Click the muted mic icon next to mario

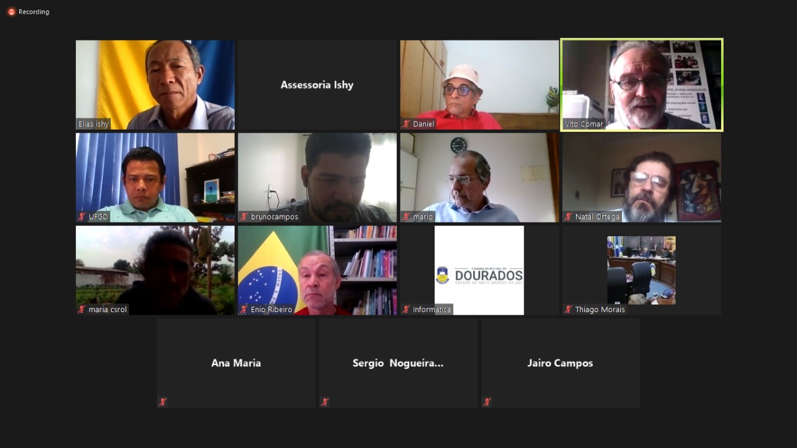coord(406,217)
